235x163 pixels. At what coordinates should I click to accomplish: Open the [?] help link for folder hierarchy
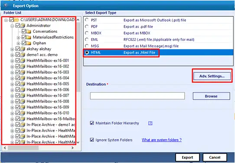click(150, 123)
